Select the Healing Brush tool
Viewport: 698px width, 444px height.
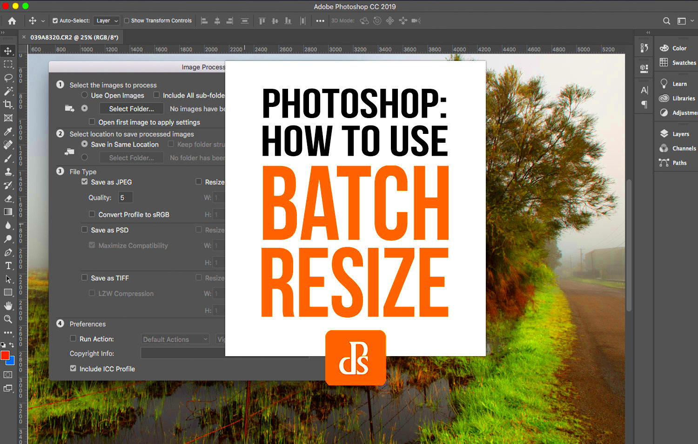coord(8,145)
